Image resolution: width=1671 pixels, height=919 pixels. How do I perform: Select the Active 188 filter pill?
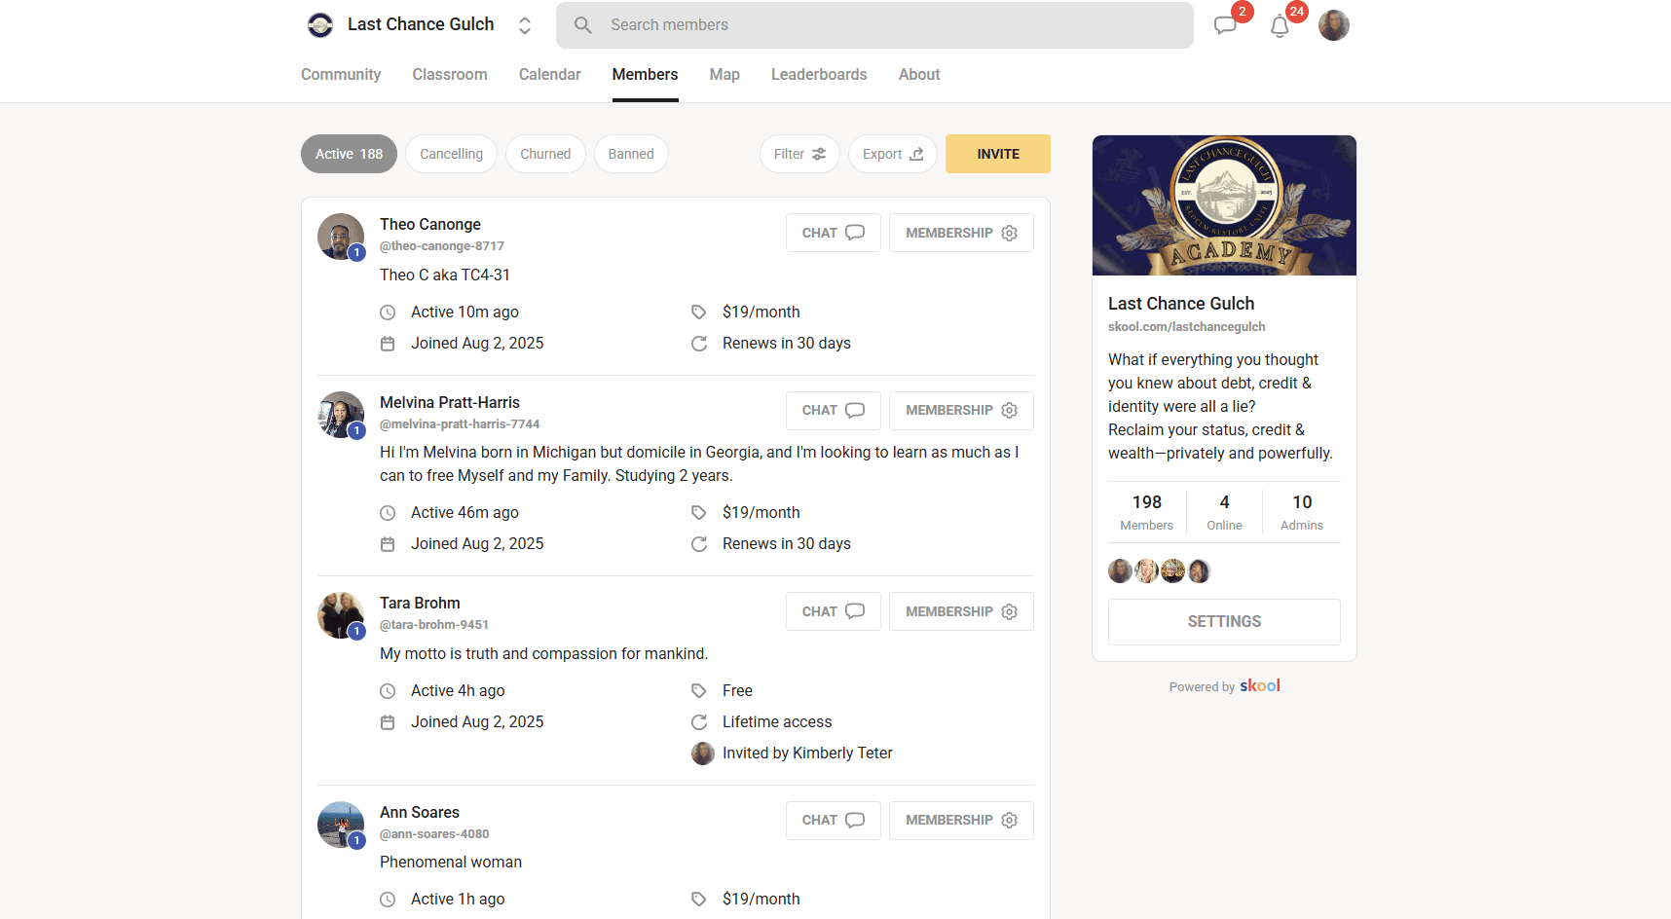[349, 154]
